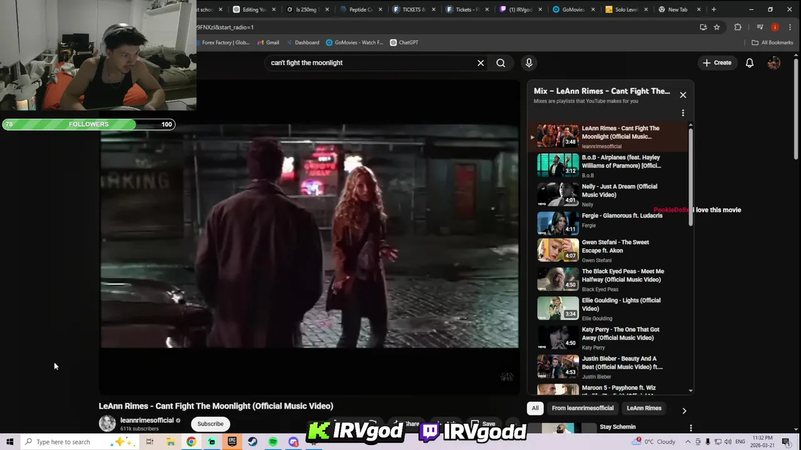Viewport: 801px width, 450px height.
Task: Close the Solo Level tab
Action: pyautogui.click(x=646, y=9)
